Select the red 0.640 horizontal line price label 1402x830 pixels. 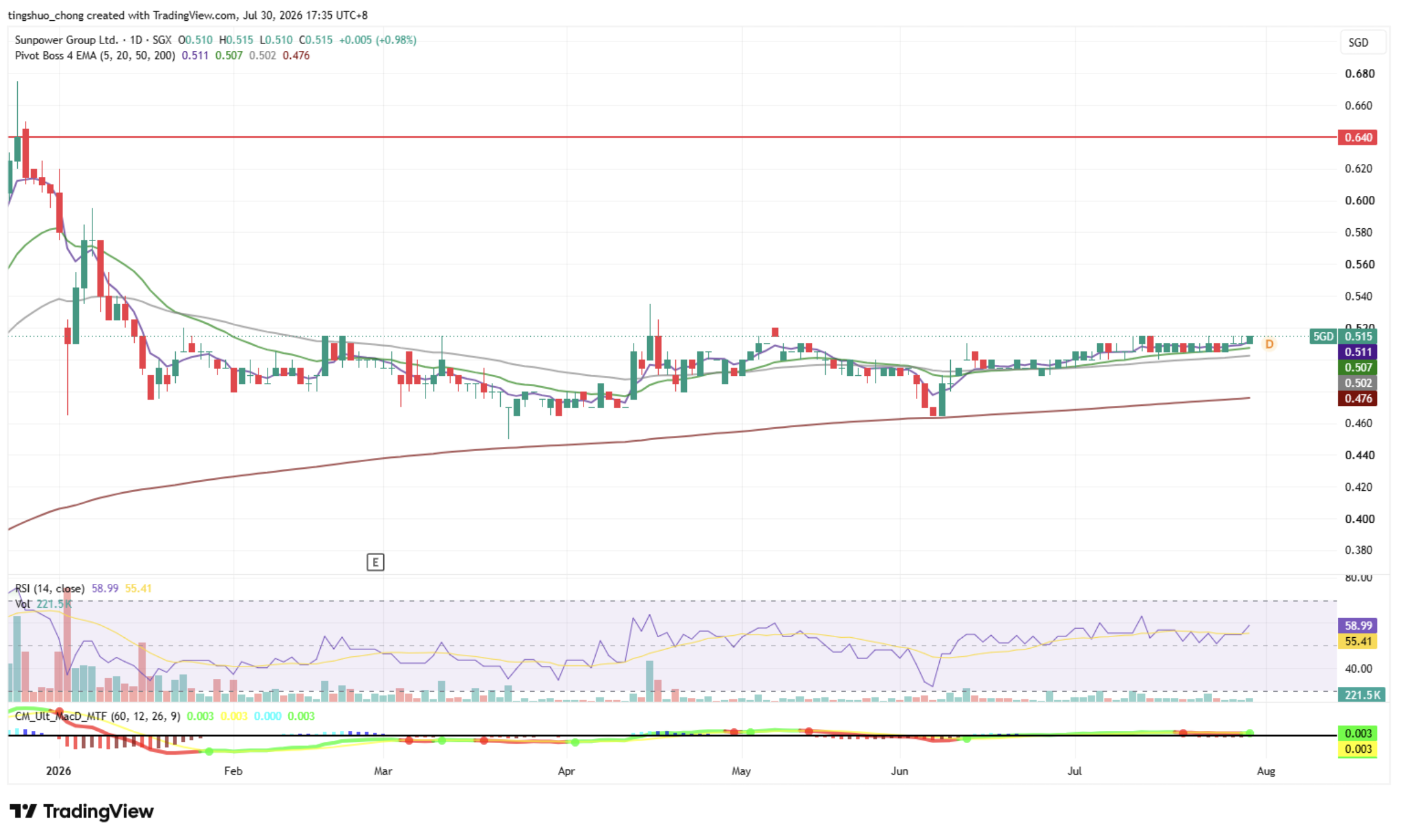tap(1357, 137)
